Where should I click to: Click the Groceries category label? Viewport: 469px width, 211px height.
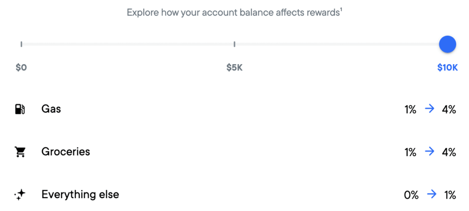(65, 152)
